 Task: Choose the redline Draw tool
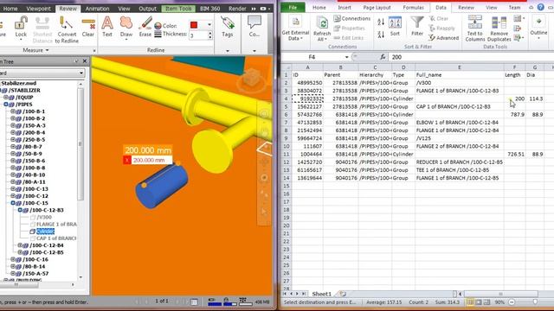coord(126,28)
